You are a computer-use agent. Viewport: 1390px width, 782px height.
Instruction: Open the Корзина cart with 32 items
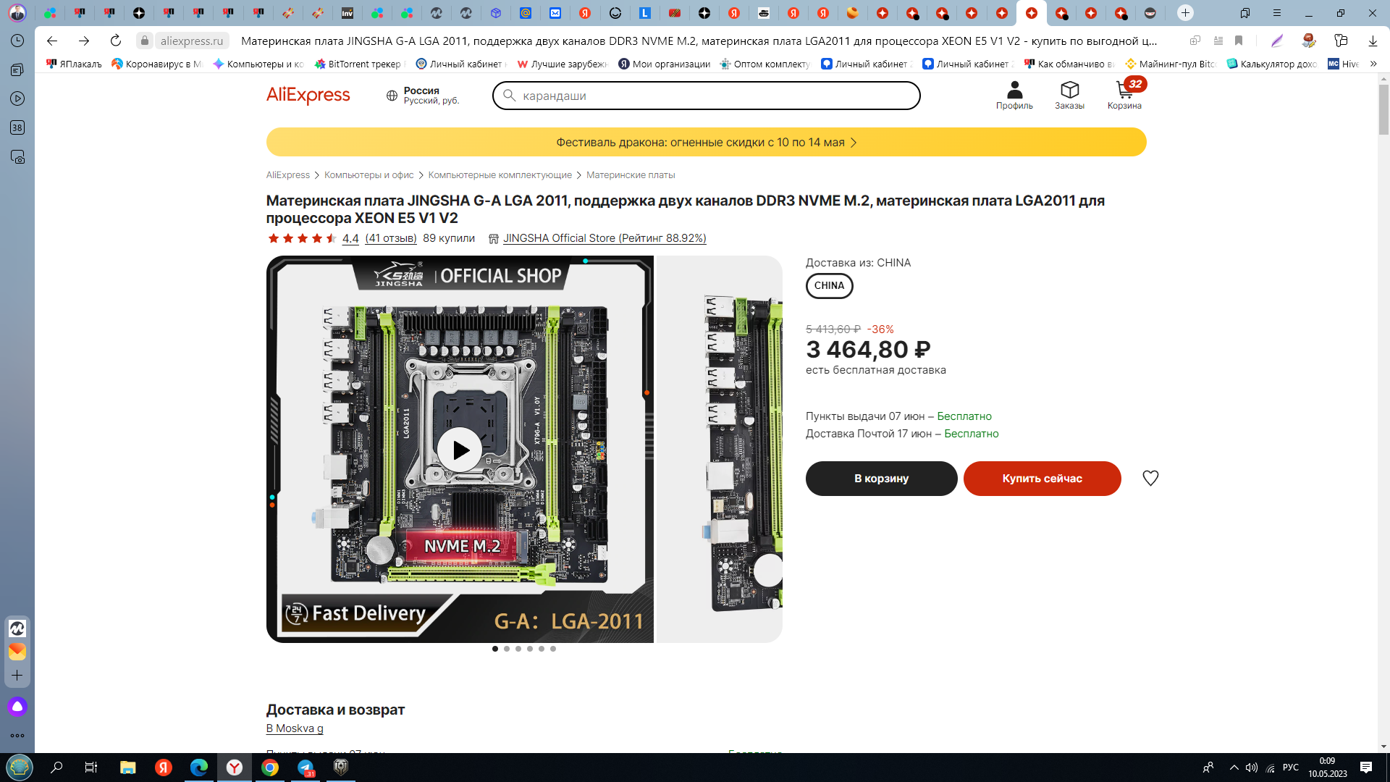point(1124,95)
